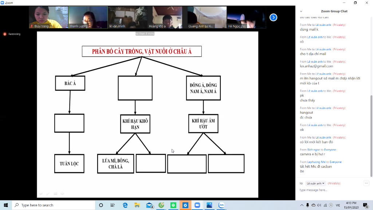Click the microphone icon in the system tray

pyautogui.click(x=307, y=205)
